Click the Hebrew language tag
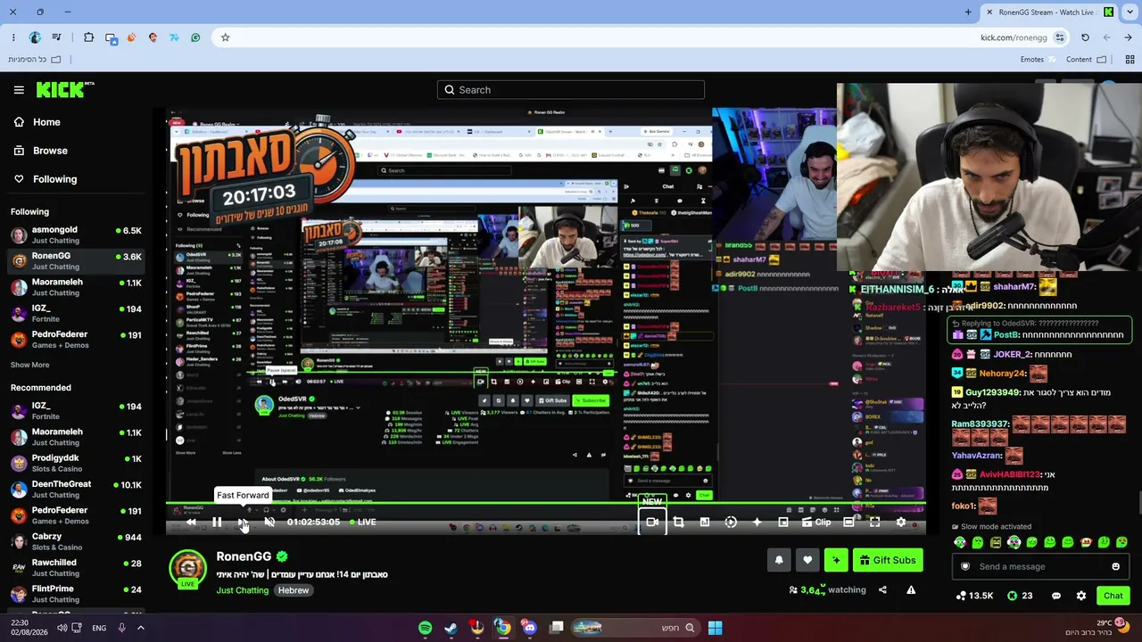Image resolution: width=1142 pixels, height=642 pixels. 294,590
